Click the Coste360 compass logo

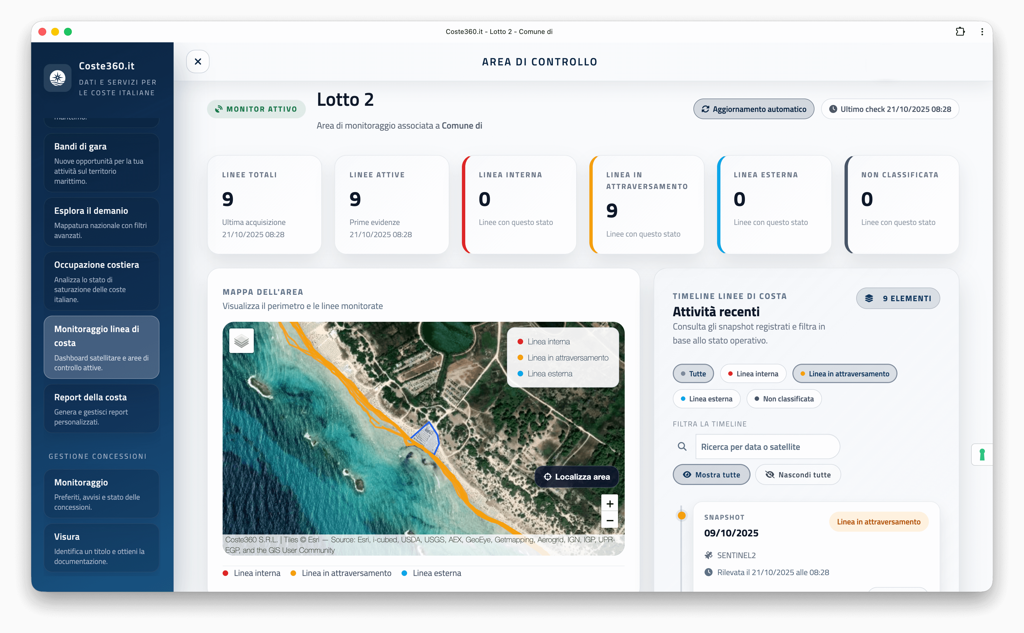(58, 78)
